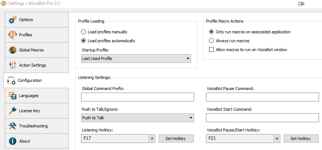Expand the Push to Talk/Ignore dropdown
This screenshot has height=150, width=322.
click(137, 118)
